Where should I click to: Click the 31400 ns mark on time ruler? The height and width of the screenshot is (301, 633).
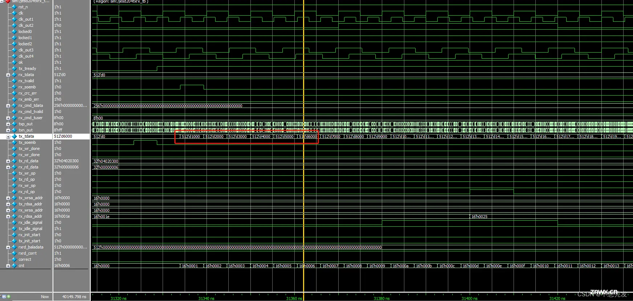click(469, 298)
